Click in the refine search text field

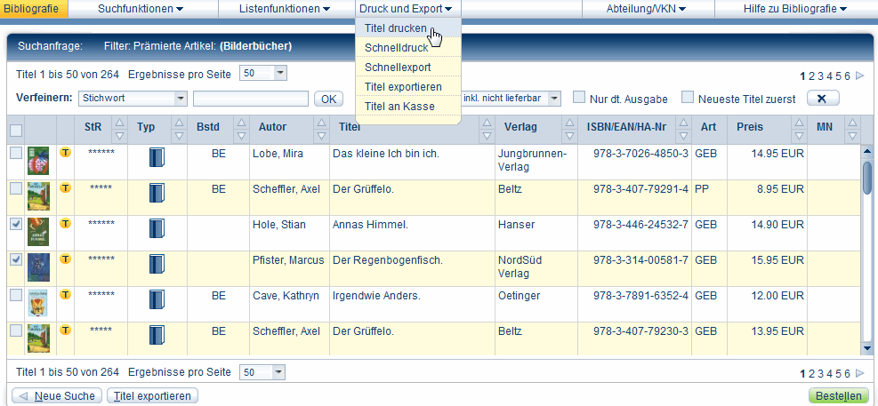pyautogui.click(x=250, y=99)
